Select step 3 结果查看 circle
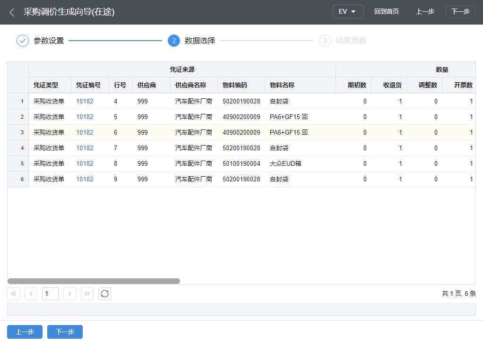Screen dimensions: 483x343 tap(325, 41)
